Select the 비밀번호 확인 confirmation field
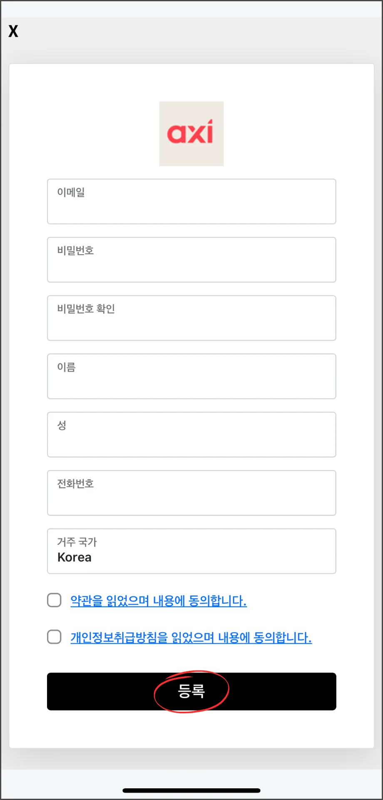This screenshot has height=800, width=383. [x=191, y=318]
